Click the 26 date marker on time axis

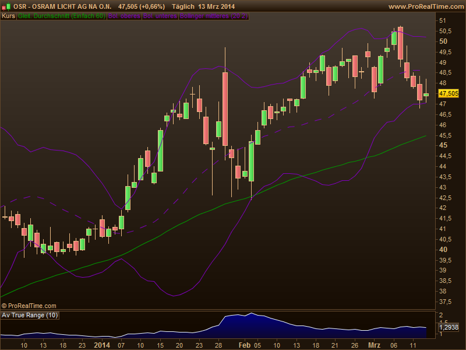355,345
